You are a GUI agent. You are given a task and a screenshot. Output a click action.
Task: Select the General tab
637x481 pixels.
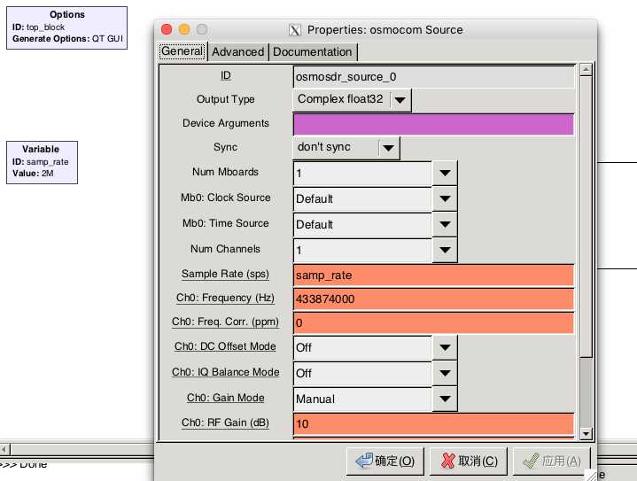(182, 51)
